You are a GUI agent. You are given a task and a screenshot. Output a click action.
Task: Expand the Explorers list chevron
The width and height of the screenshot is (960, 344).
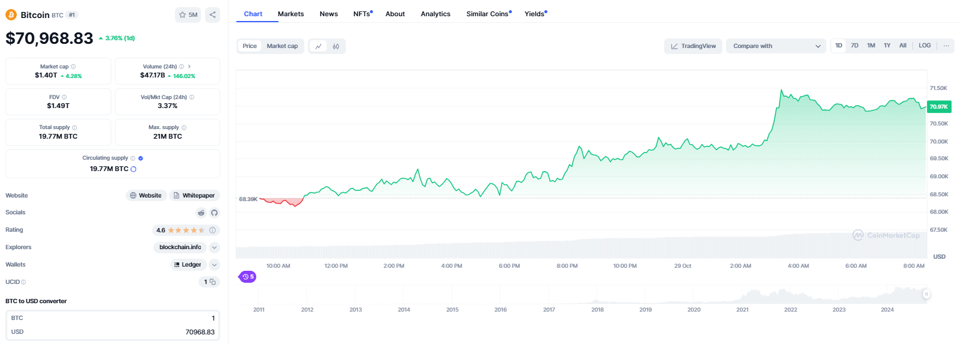(215, 247)
